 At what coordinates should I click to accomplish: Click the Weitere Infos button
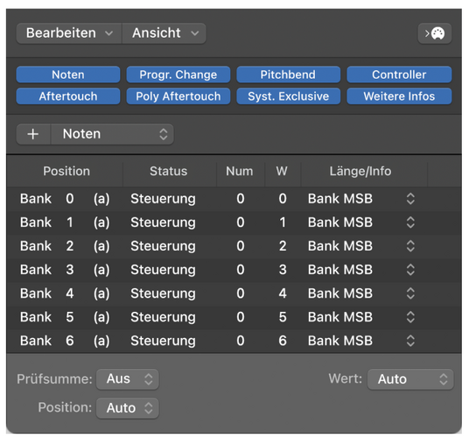click(x=399, y=96)
